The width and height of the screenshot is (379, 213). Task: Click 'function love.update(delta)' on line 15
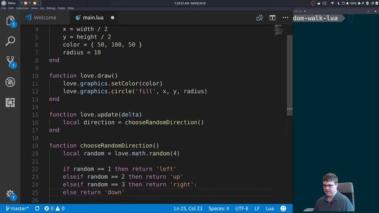(95, 114)
